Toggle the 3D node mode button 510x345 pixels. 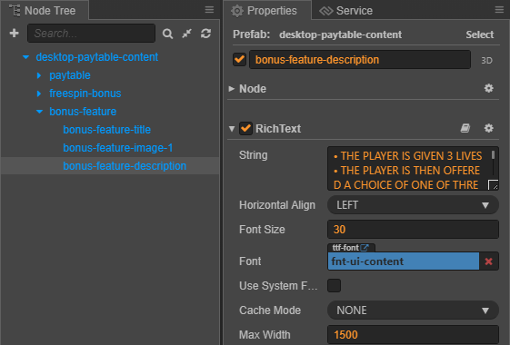point(486,61)
